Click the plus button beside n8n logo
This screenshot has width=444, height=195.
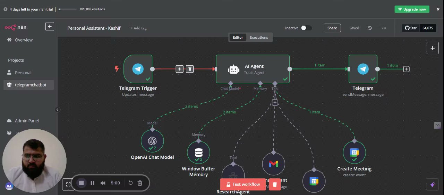(x=50, y=27)
